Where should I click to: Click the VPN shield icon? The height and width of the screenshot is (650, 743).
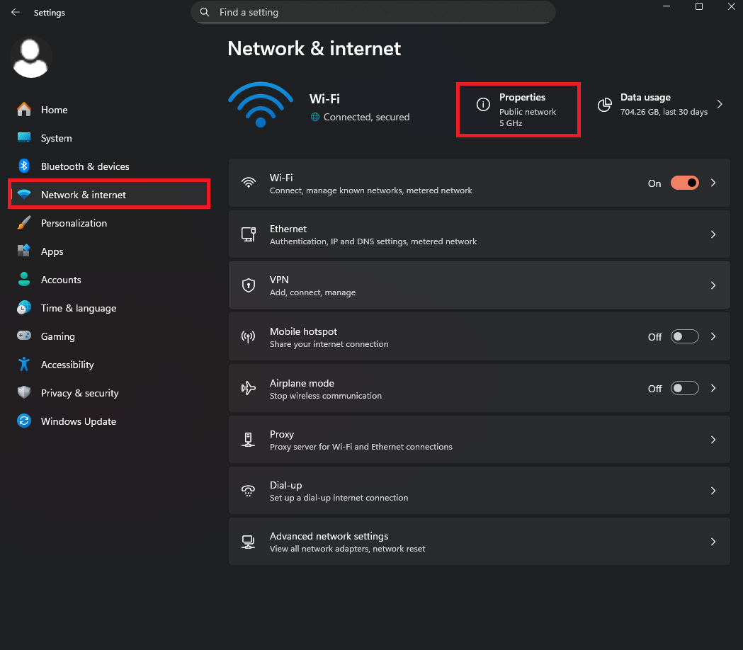(249, 285)
